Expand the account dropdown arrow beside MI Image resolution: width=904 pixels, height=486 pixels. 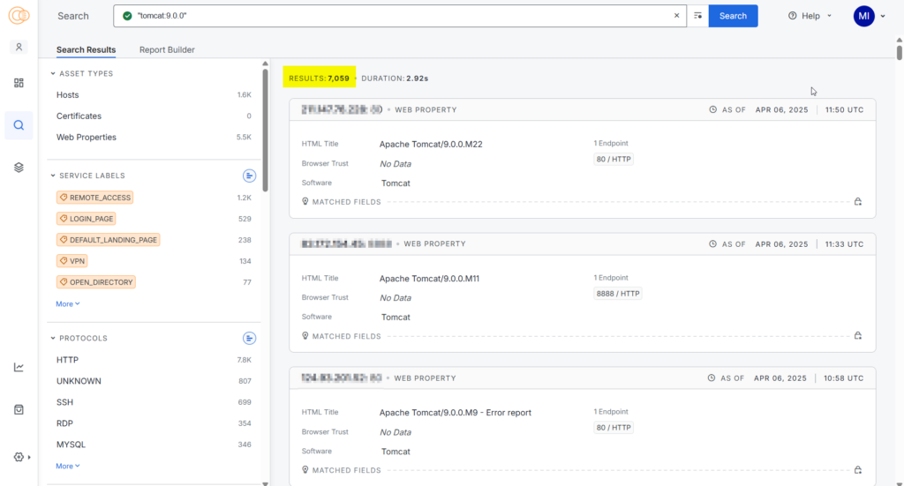pos(883,16)
